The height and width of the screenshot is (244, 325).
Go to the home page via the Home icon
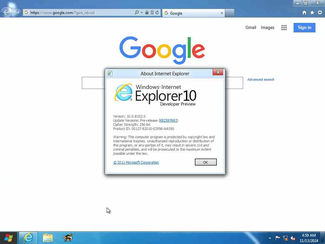(x=304, y=13)
